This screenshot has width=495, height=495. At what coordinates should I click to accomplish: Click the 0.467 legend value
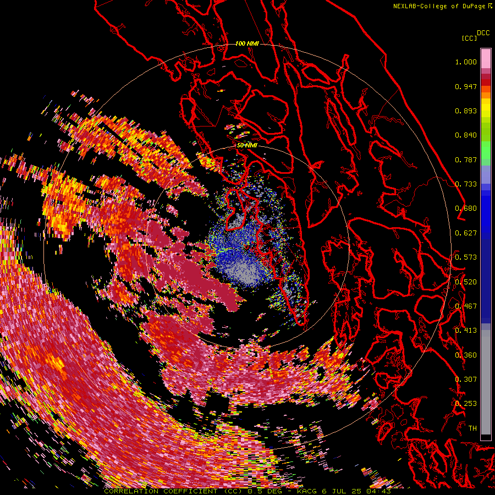pos(466,306)
